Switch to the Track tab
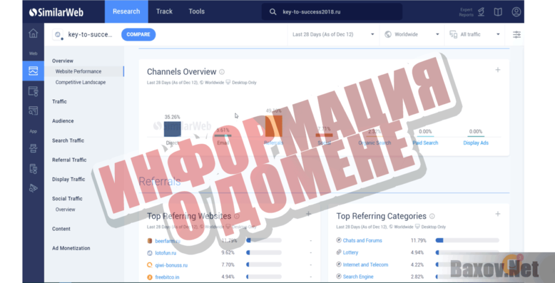This screenshot has width=555, height=283. pos(164,11)
